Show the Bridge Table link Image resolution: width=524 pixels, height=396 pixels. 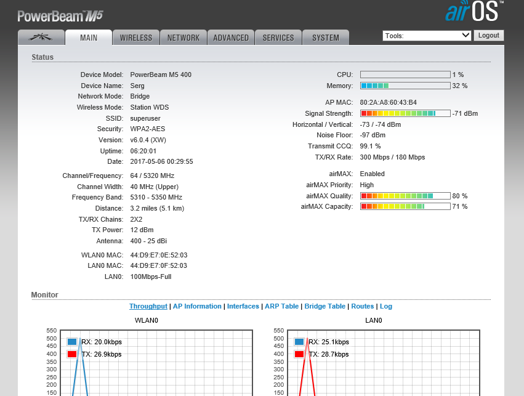324,306
